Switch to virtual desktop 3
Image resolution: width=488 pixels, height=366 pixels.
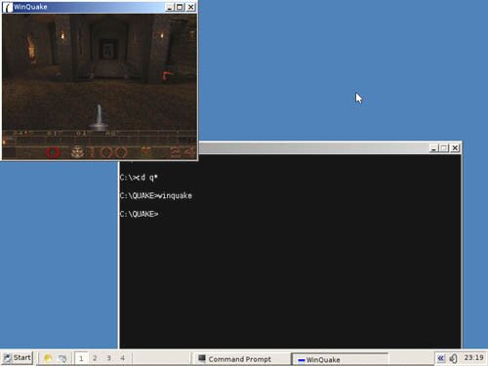(x=108, y=358)
